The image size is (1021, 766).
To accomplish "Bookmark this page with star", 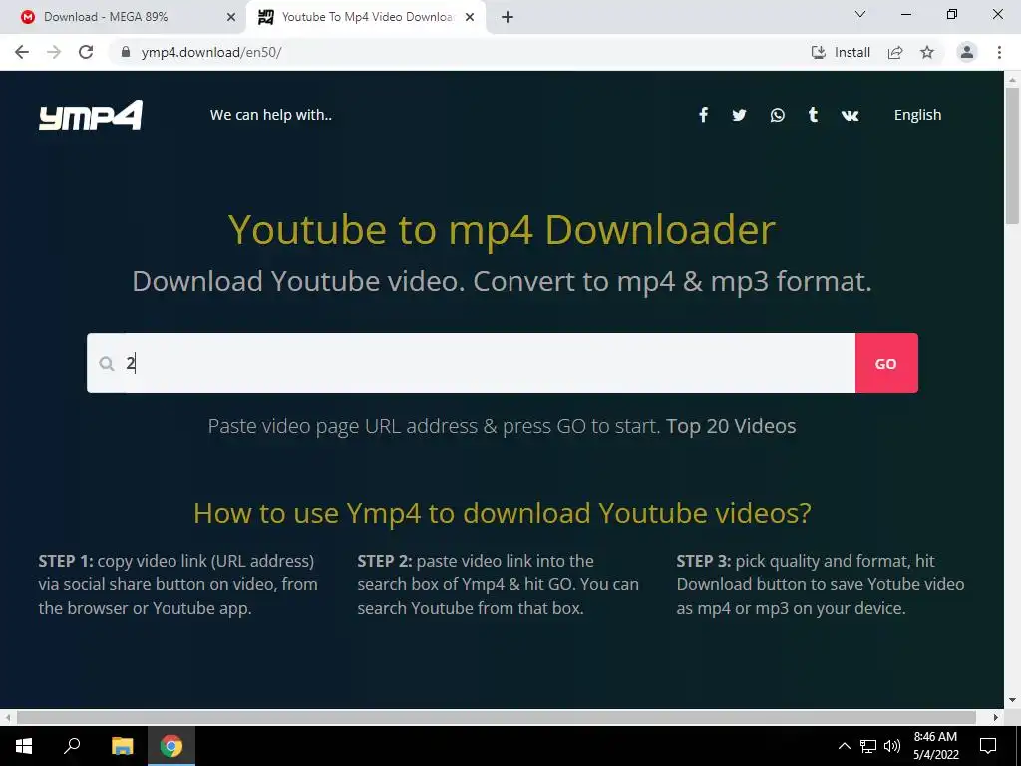I will 927,52.
